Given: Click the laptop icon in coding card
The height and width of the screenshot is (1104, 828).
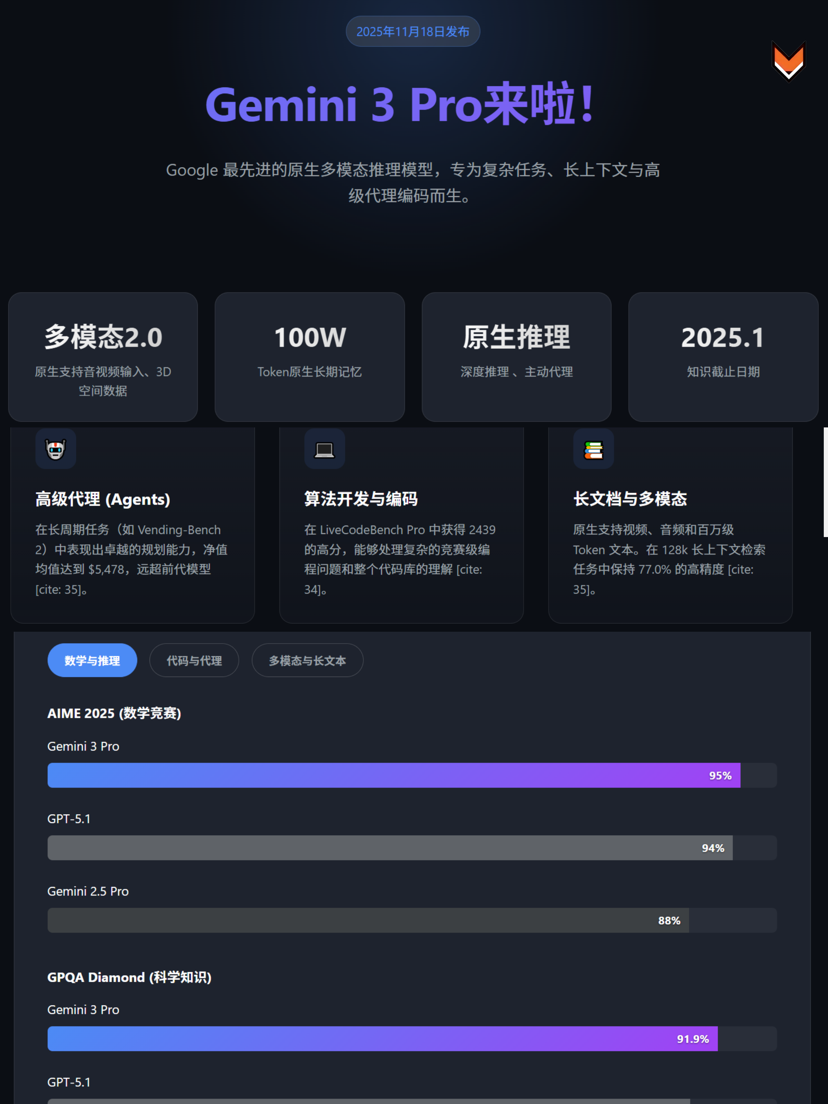Looking at the screenshot, I should pos(324,449).
